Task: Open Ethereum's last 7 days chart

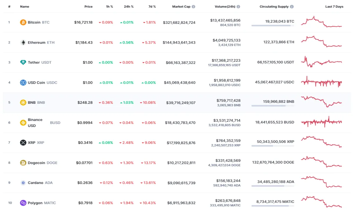Action: (x=321, y=41)
